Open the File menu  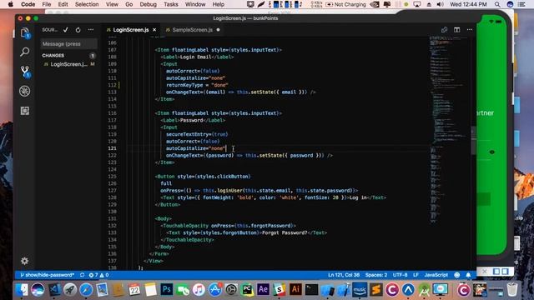pos(47,4)
